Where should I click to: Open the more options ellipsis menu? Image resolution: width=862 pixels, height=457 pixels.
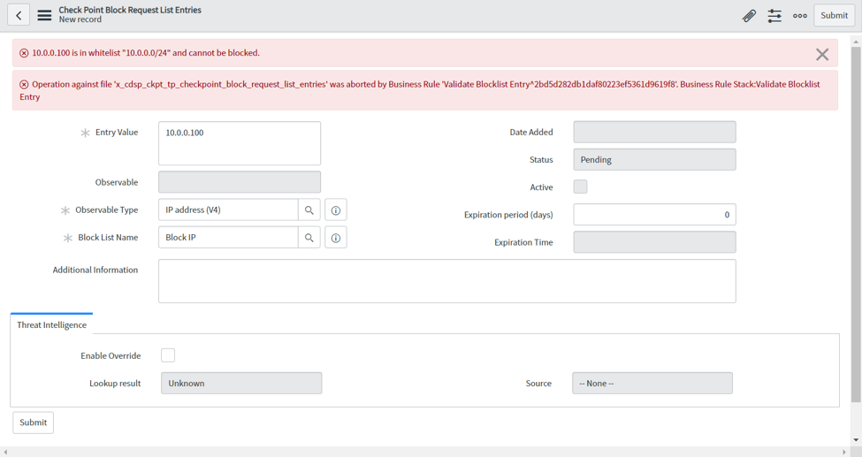pos(800,15)
